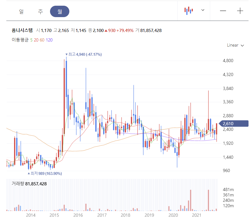Click the 2016 year axis label
The image size is (252, 224).
pos(78,215)
